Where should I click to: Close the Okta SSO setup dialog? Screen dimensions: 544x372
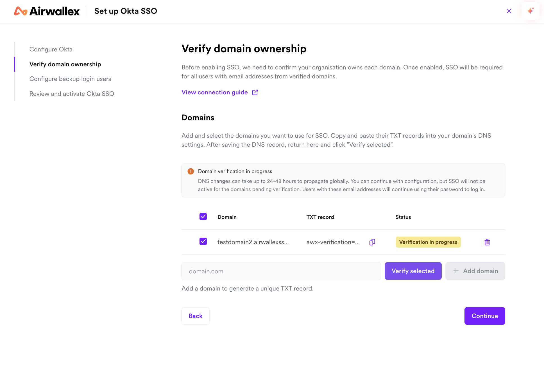click(x=509, y=11)
